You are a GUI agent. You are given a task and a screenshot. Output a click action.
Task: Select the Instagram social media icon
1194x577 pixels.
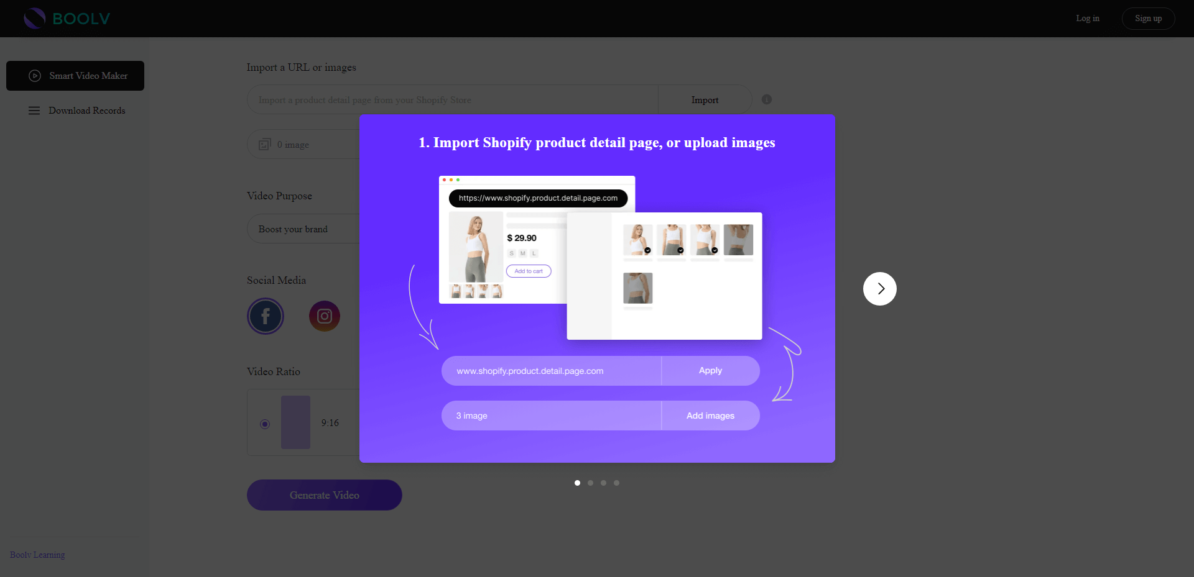tap(325, 316)
